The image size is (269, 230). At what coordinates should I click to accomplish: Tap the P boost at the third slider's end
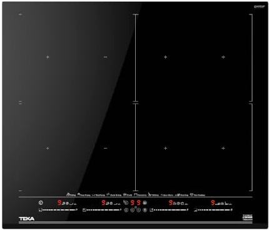coord(188,209)
